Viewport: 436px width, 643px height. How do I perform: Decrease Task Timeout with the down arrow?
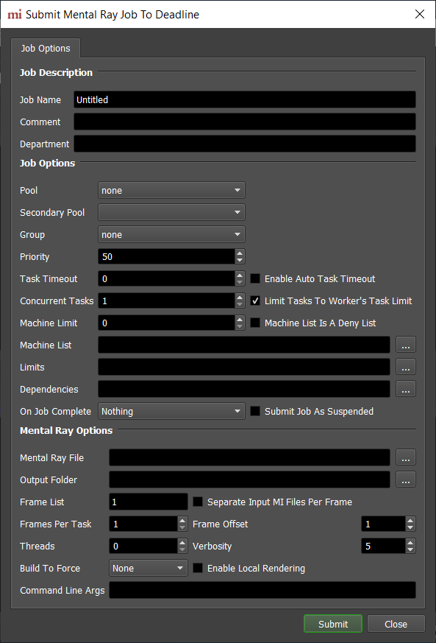[x=240, y=283]
